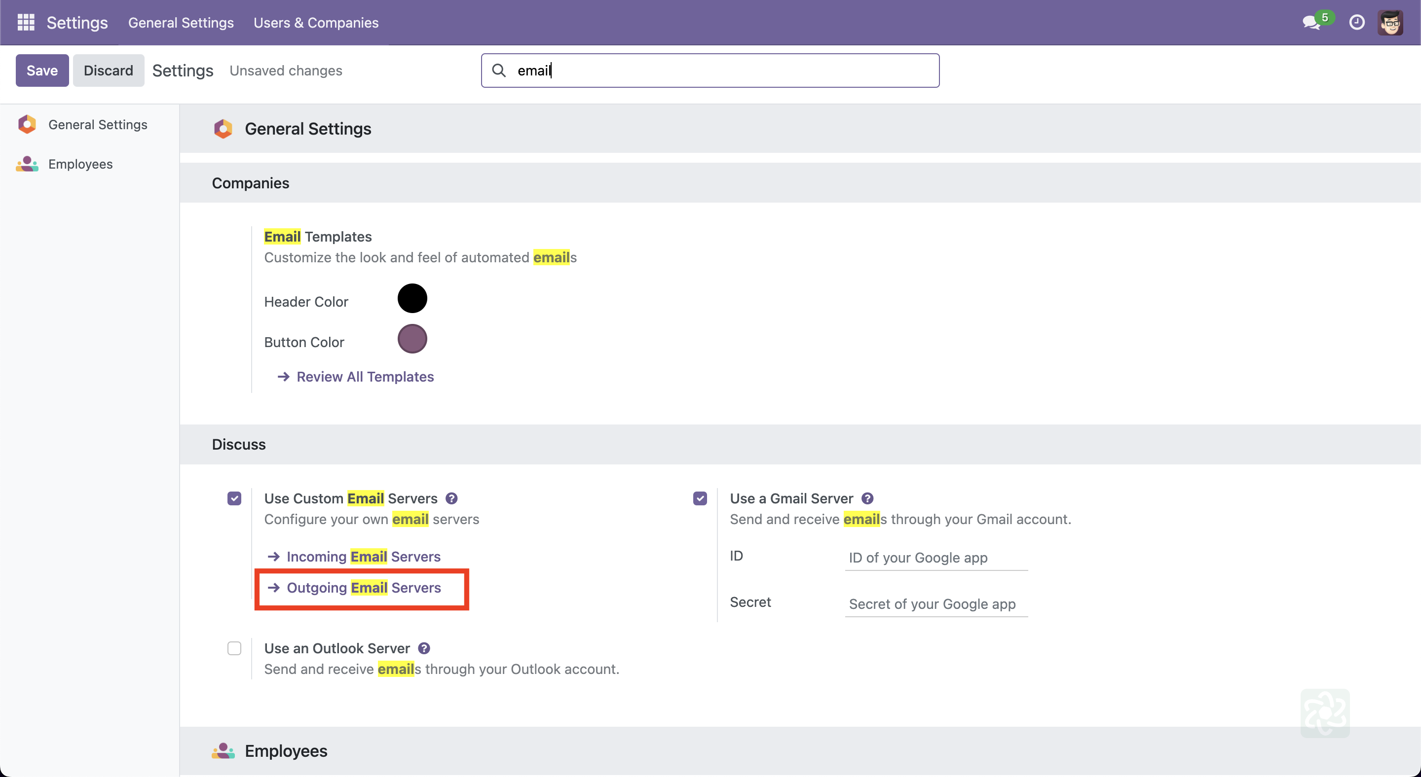Screen dimensions: 1421x777
Task: Open the apps grid menu icon
Action: click(25, 23)
